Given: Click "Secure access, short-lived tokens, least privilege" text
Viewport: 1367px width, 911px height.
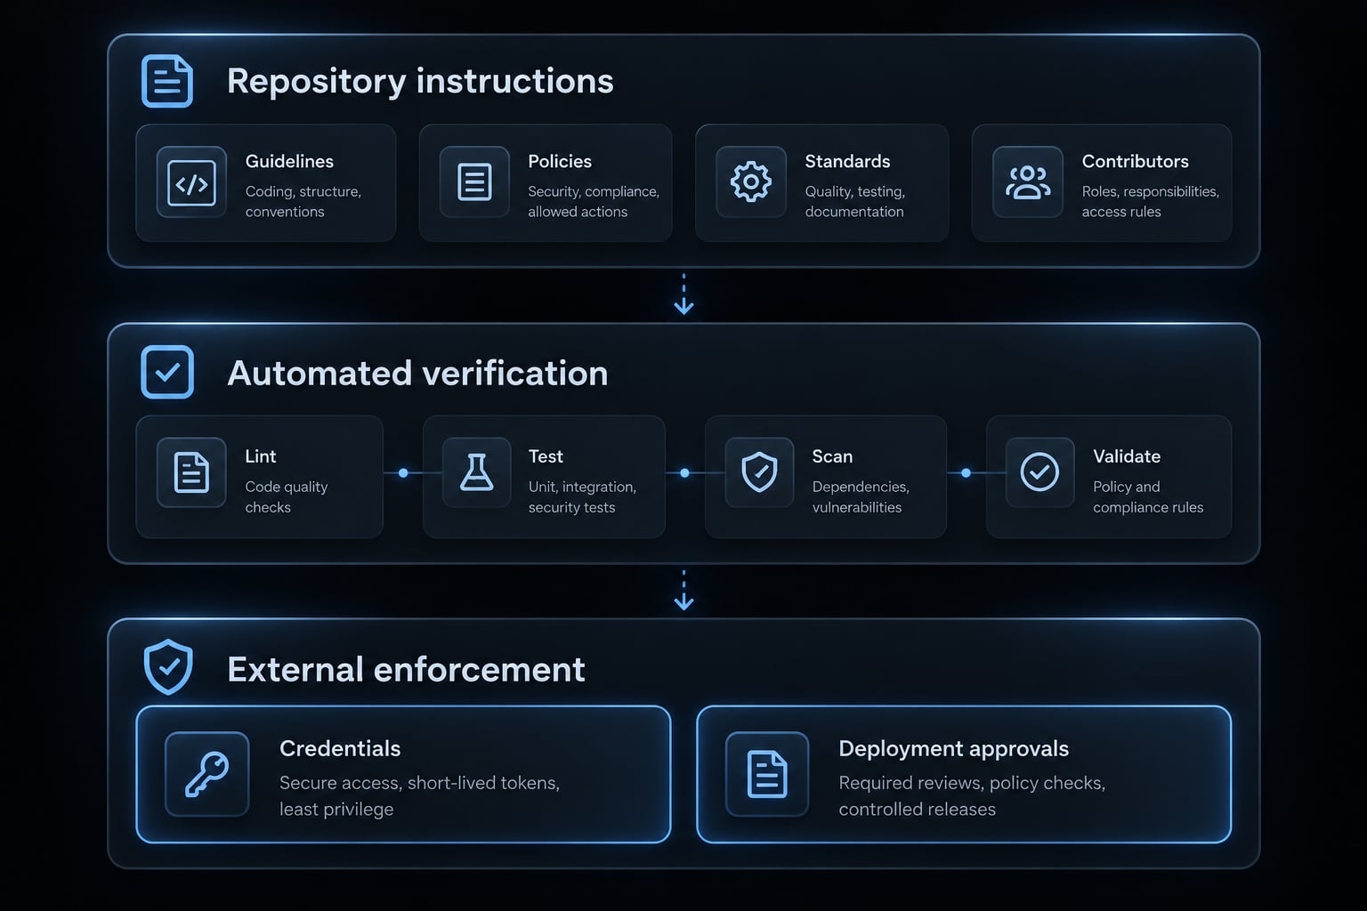Looking at the screenshot, I should [x=419, y=796].
